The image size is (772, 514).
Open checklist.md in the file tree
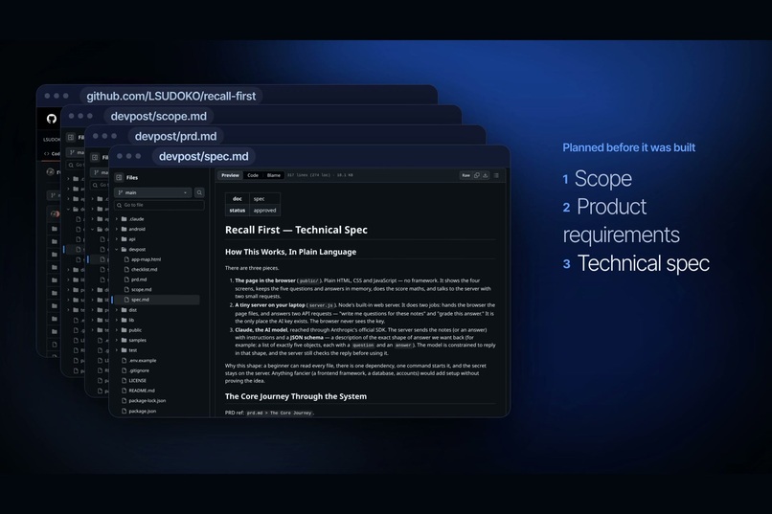click(145, 270)
